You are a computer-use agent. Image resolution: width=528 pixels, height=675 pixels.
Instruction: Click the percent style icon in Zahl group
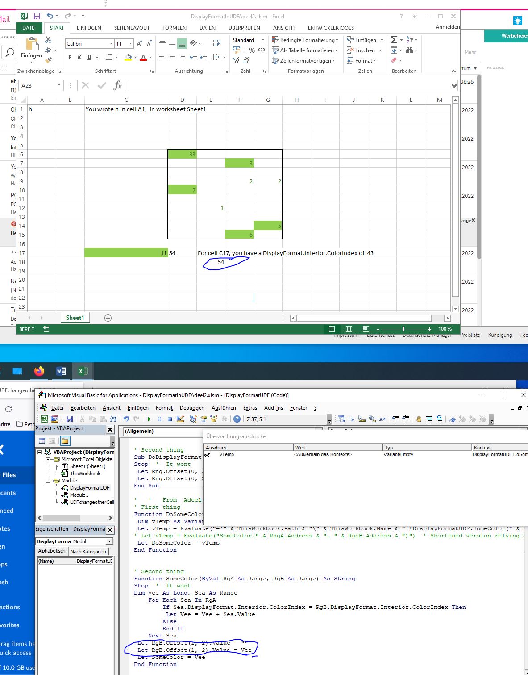252,50
